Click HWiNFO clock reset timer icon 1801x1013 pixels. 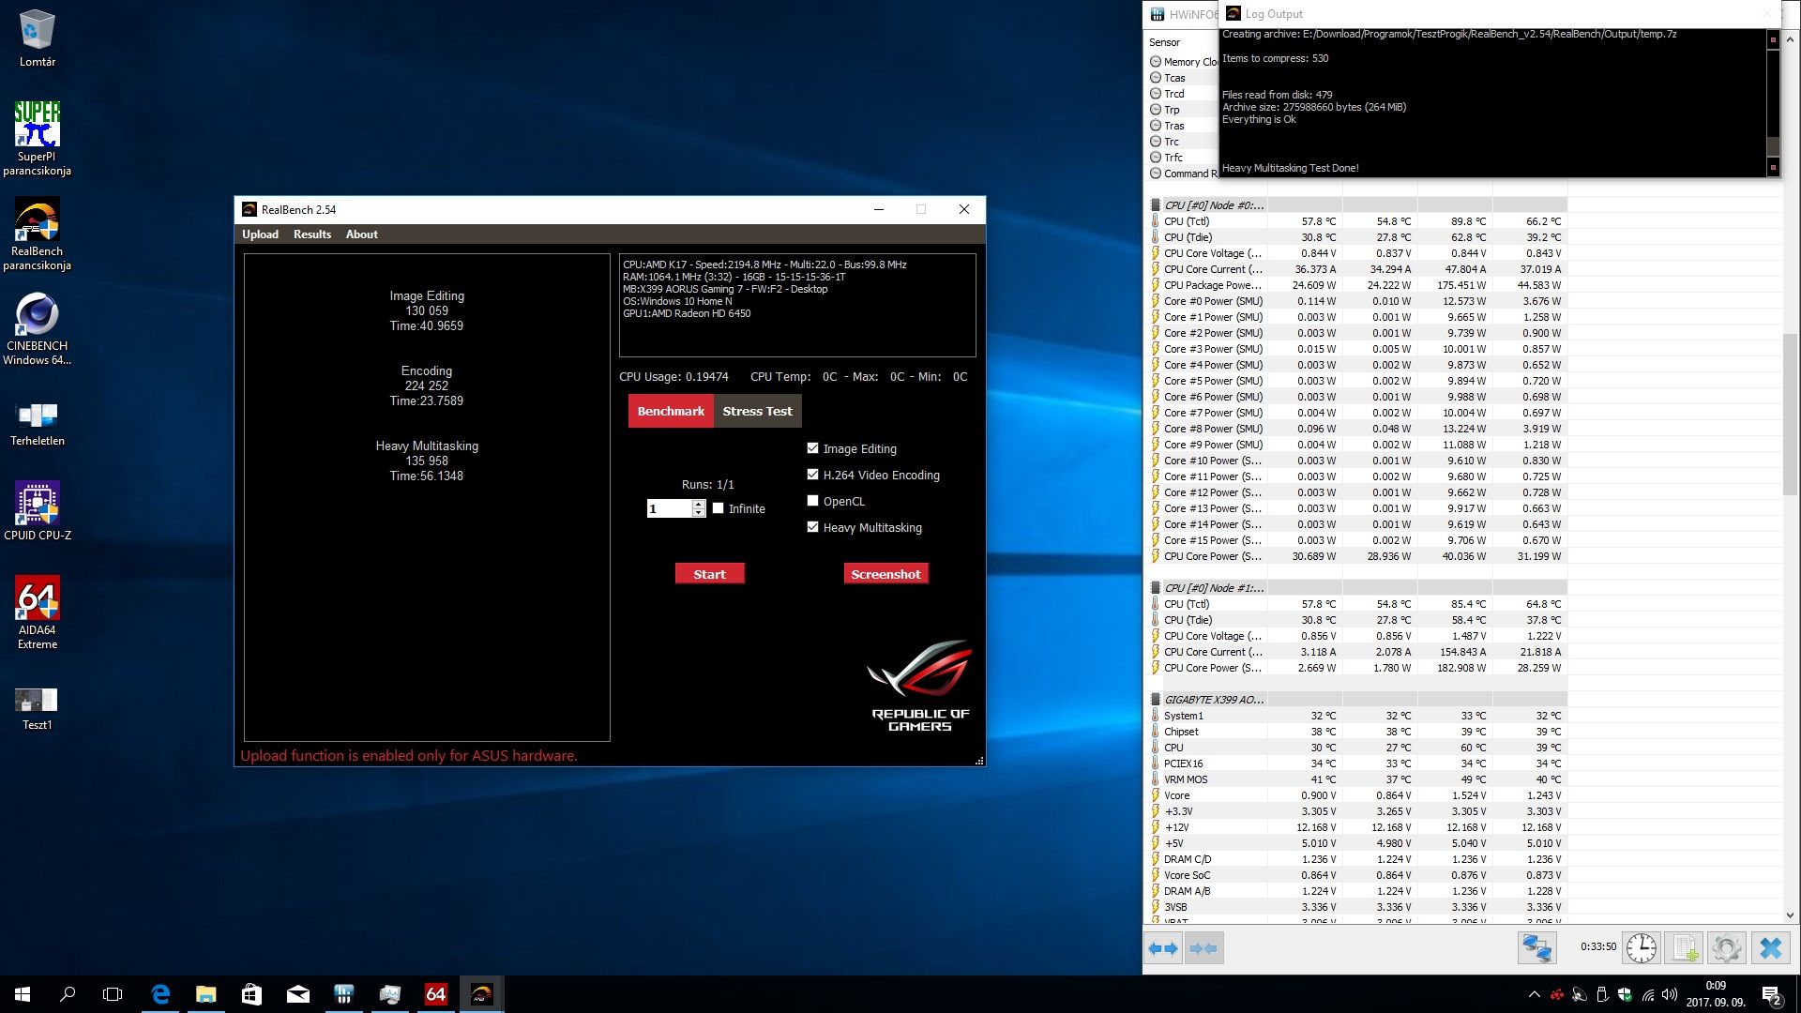1641,948
